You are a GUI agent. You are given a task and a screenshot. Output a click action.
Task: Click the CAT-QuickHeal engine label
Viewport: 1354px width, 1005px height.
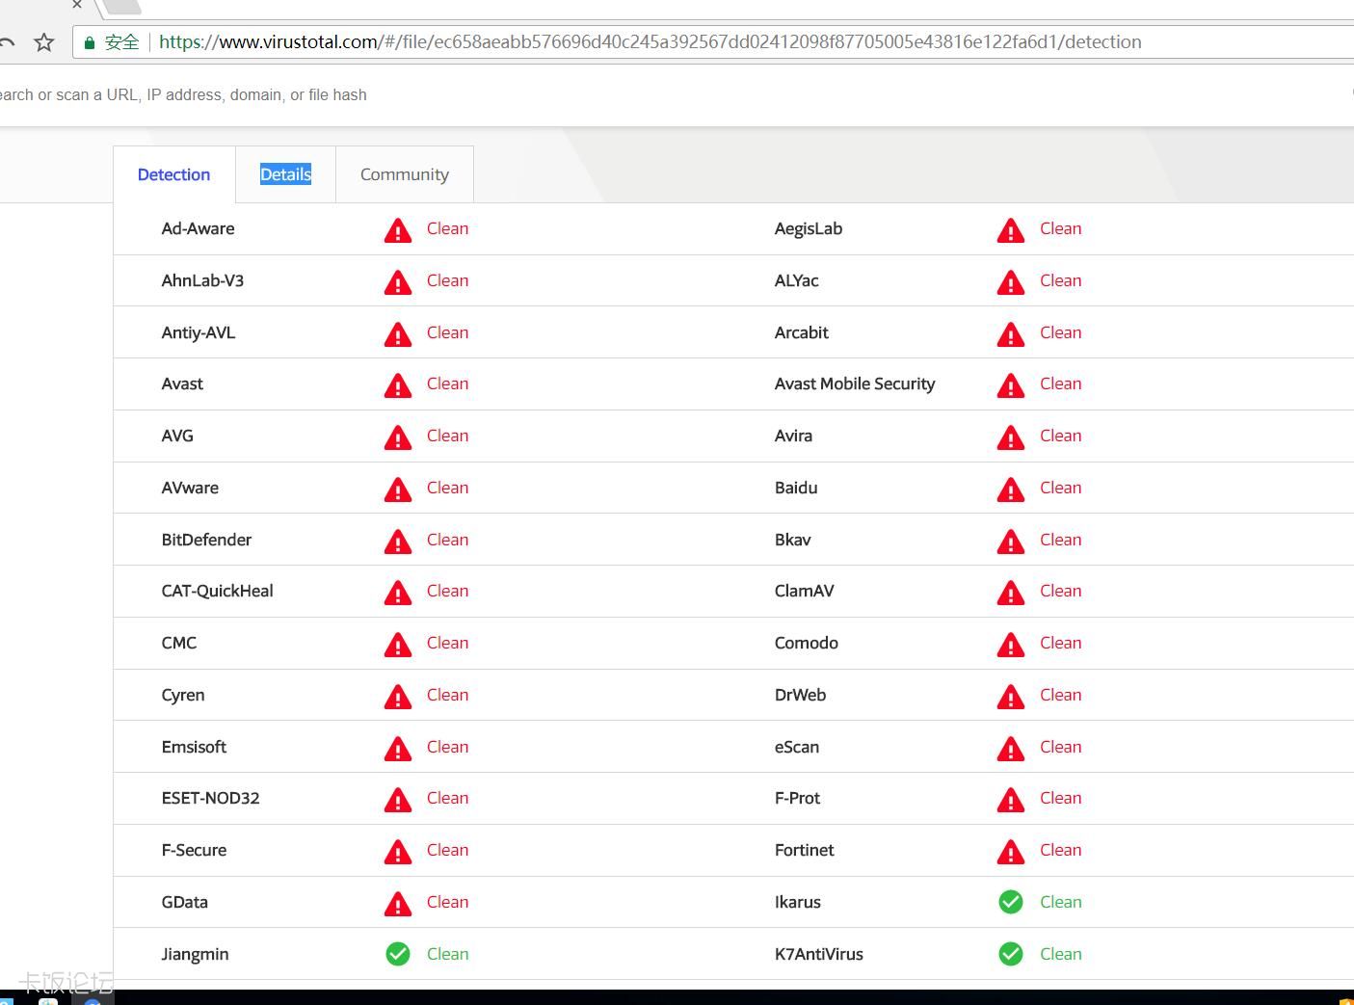(218, 591)
